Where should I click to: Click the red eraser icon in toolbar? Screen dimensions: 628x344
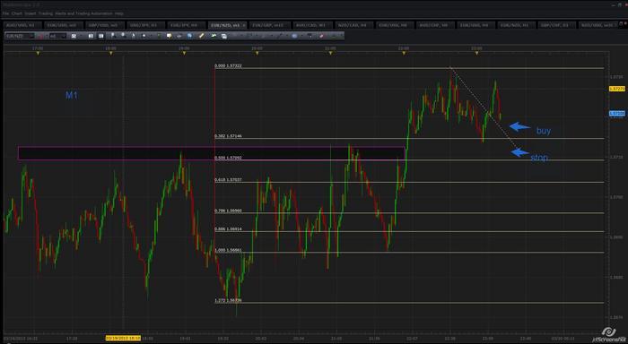[x=321, y=36]
